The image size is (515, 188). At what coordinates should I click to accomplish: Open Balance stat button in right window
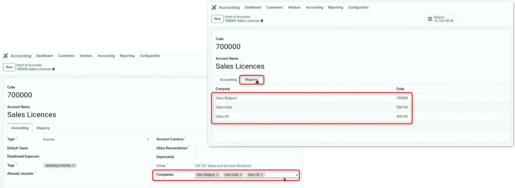pyautogui.click(x=440, y=19)
